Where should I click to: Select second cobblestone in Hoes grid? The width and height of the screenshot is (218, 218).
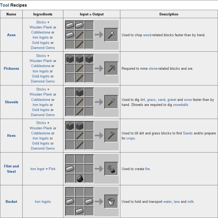pos(80,126)
